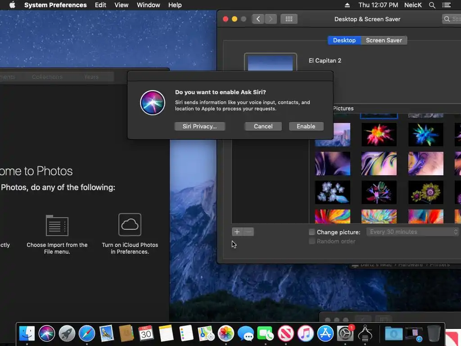Show all preferences grid button
Image resolution: width=461 pixels, height=346 pixels.
coord(289,19)
